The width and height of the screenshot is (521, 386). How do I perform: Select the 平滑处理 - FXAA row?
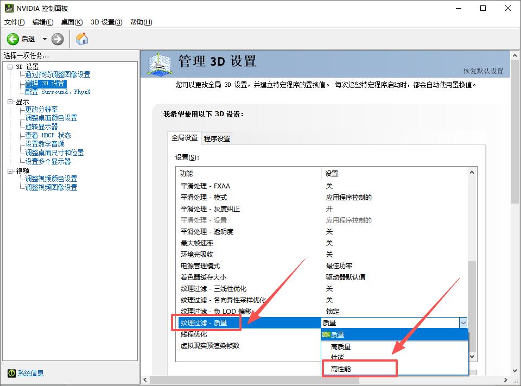pyautogui.click(x=321, y=186)
